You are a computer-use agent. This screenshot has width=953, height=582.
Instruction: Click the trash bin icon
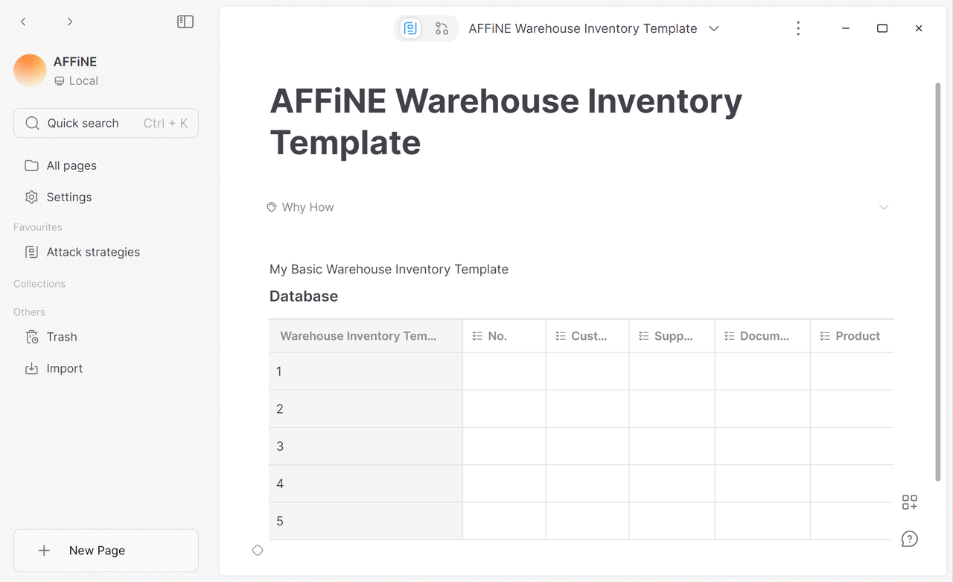(31, 337)
